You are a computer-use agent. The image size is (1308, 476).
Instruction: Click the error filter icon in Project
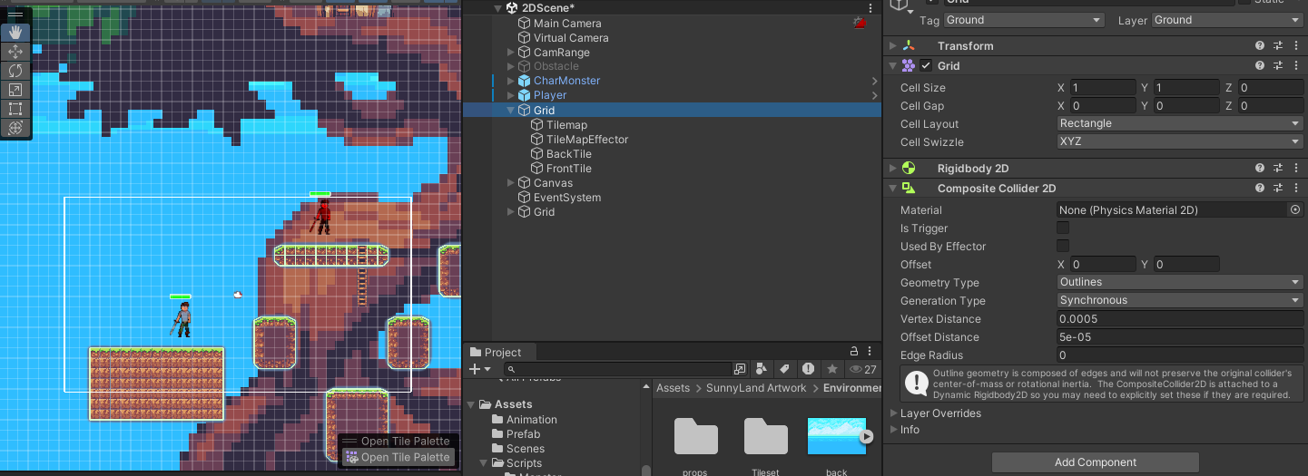[x=808, y=369]
